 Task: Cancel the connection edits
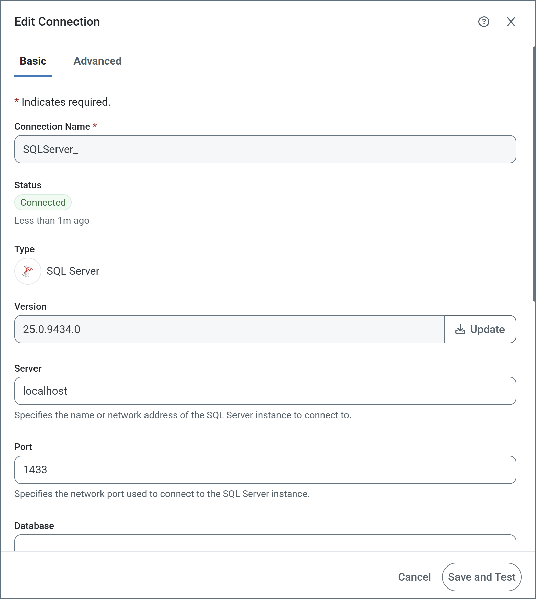[x=414, y=577]
